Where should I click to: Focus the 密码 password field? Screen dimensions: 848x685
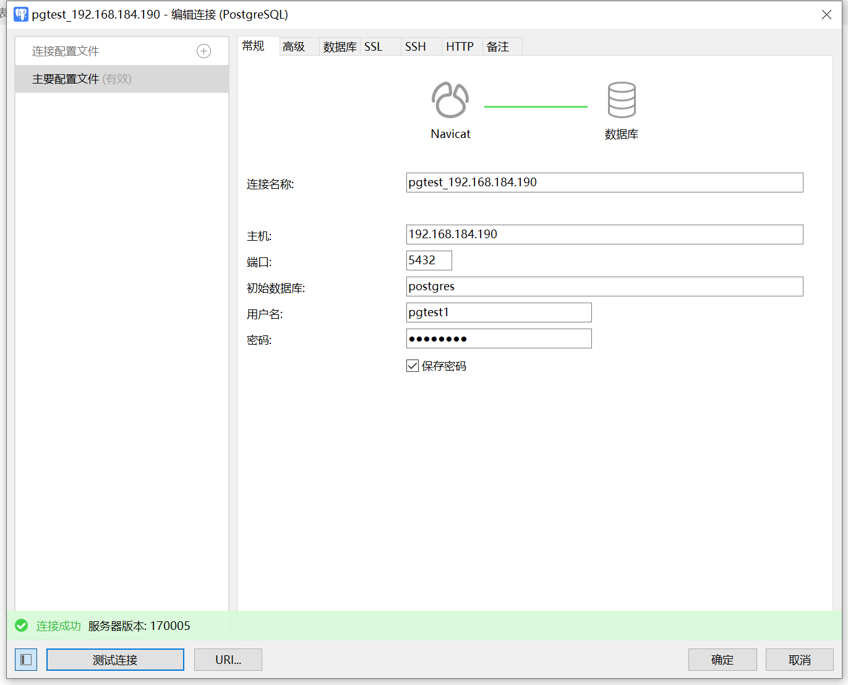click(499, 338)
